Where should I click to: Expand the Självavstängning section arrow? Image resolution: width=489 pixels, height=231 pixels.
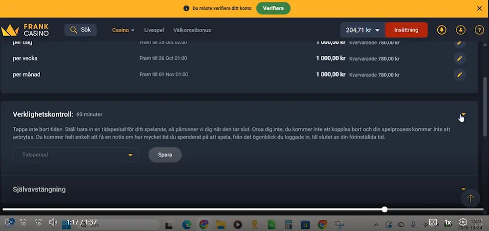(464, 189)
